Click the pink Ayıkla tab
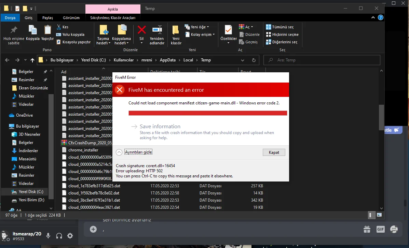The width and height of the screenshot is (409, 248). tap(113, 9)
